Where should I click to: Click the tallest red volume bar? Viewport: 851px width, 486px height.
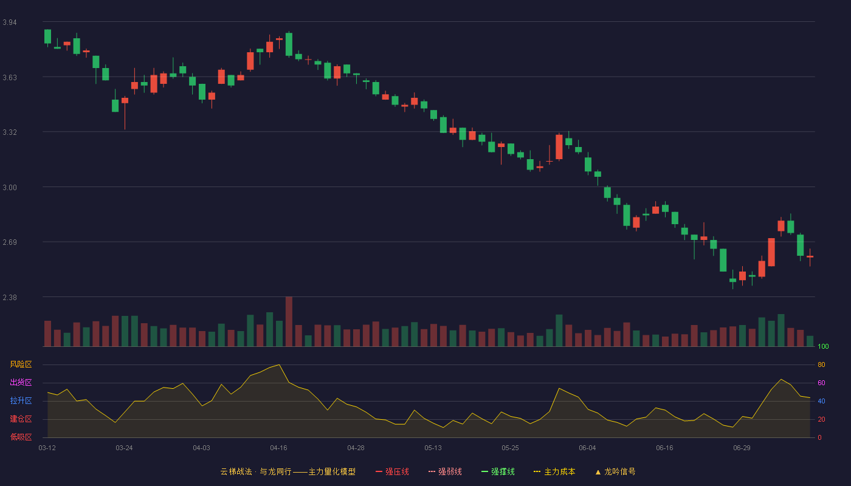point(289,321)
